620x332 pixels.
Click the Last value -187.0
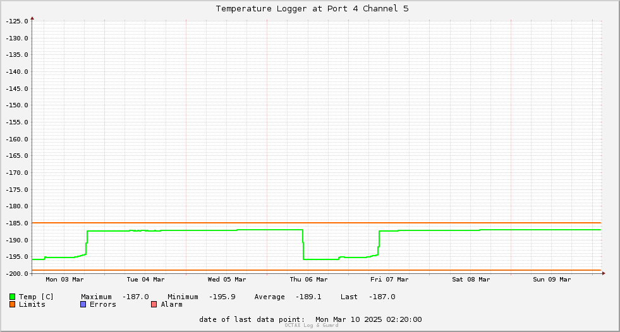pyautogui.click(x=382, y=297)
